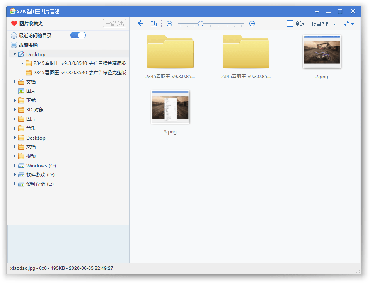Click the 我的电脑 computer icon
The image size is (370, 283).
click(x=14, y=44)
